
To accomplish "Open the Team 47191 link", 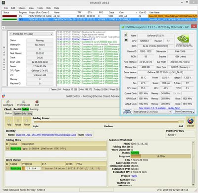I will point(89,135).
